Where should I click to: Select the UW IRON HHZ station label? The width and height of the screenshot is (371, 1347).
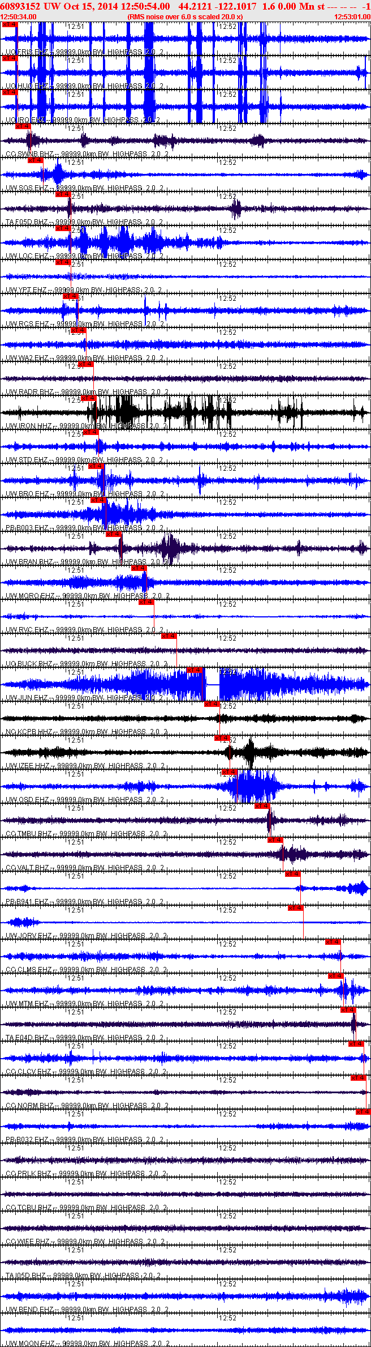(x=87, y=426)
